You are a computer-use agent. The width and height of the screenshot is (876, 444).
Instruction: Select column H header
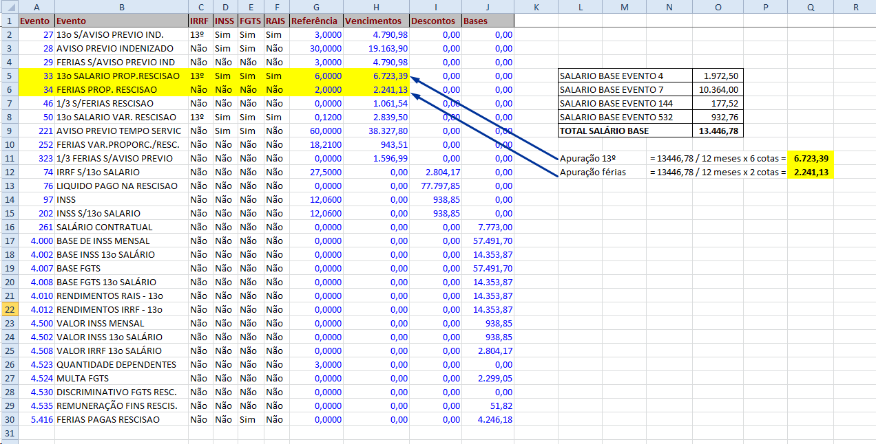[376, 7]
